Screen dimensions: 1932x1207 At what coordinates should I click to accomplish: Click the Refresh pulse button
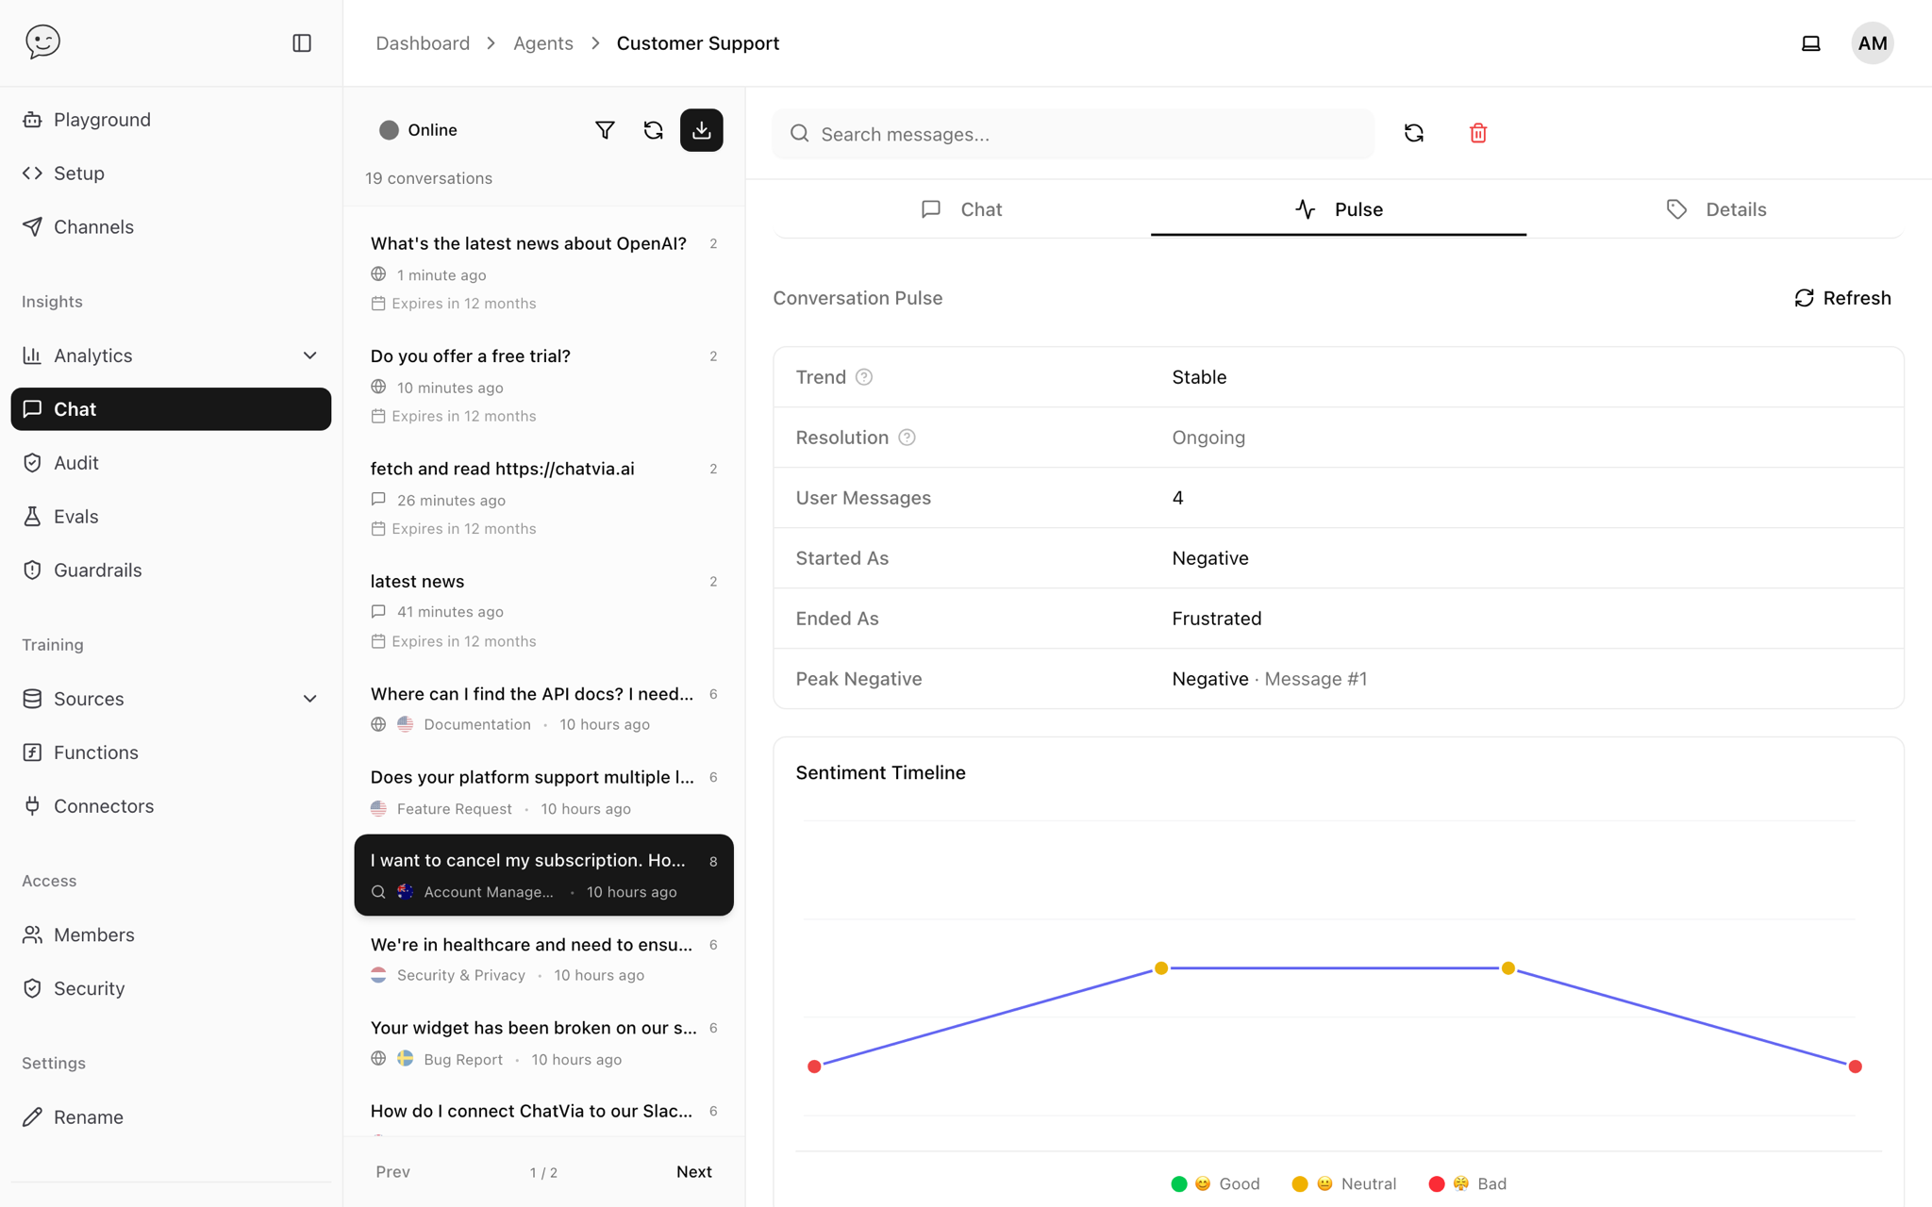(x=1842, y=298)
